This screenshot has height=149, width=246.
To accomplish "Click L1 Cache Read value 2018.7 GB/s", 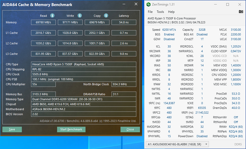I will [x=43, y=33].
